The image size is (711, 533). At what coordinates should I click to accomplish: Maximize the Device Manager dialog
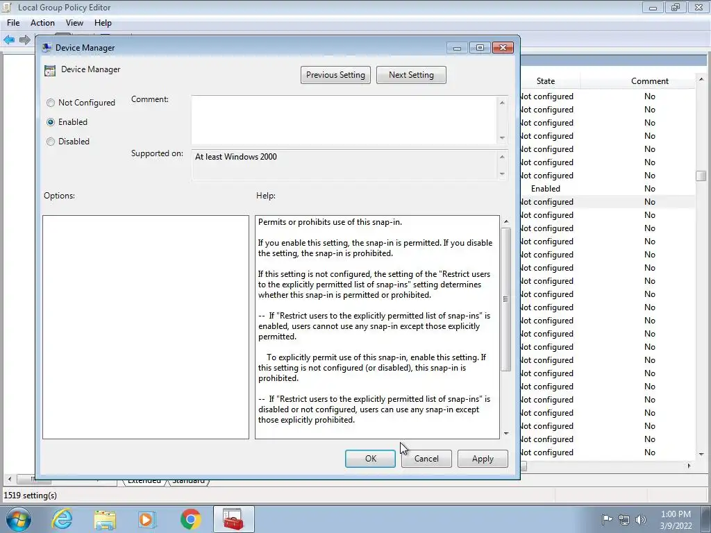coord(480,48)
